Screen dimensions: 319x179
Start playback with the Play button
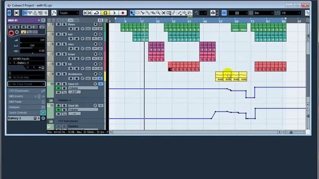tap(114, 13)
